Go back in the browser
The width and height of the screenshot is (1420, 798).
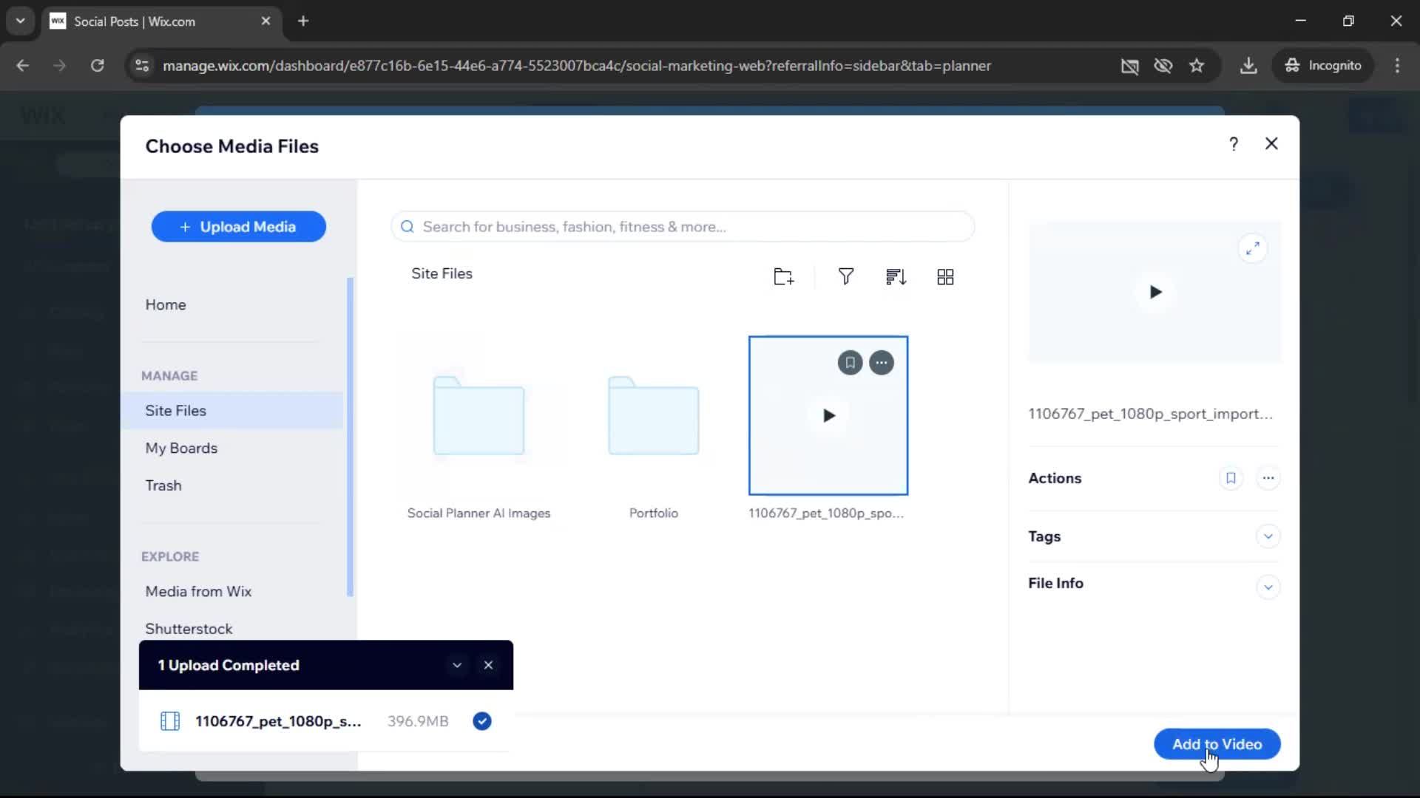(x=23, y=66)
